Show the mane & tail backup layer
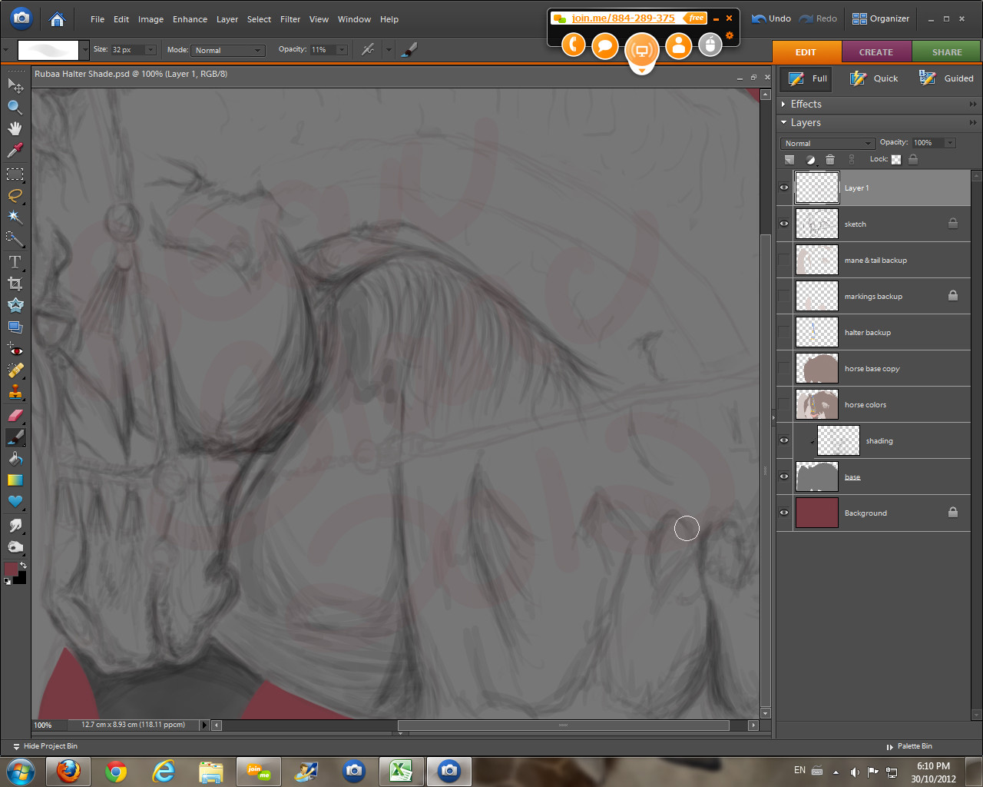 coord(784,260)
